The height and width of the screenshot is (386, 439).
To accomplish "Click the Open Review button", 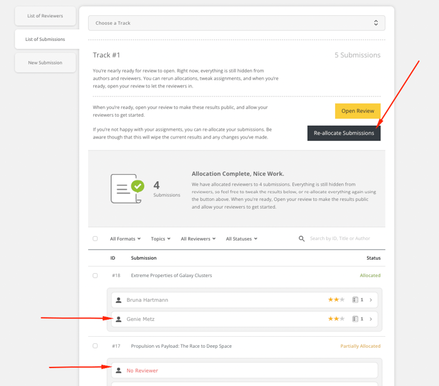I will pyautogui.click(x=357, y=111).
